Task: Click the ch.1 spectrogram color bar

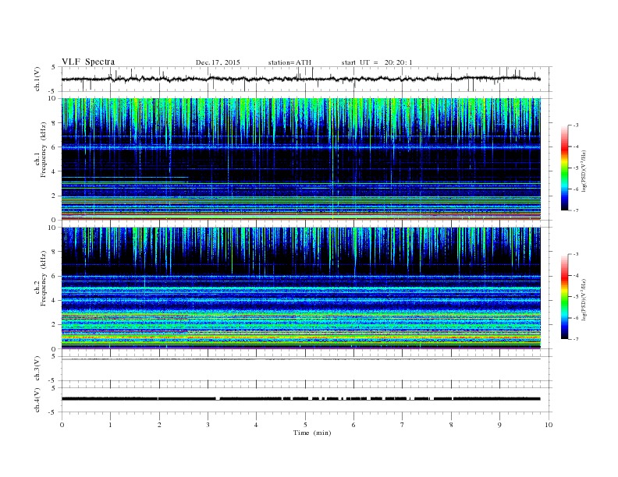Action: tap(564, 168)
